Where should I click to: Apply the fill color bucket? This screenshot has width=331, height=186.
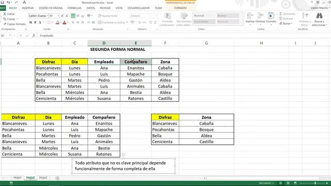pos(57,22)
